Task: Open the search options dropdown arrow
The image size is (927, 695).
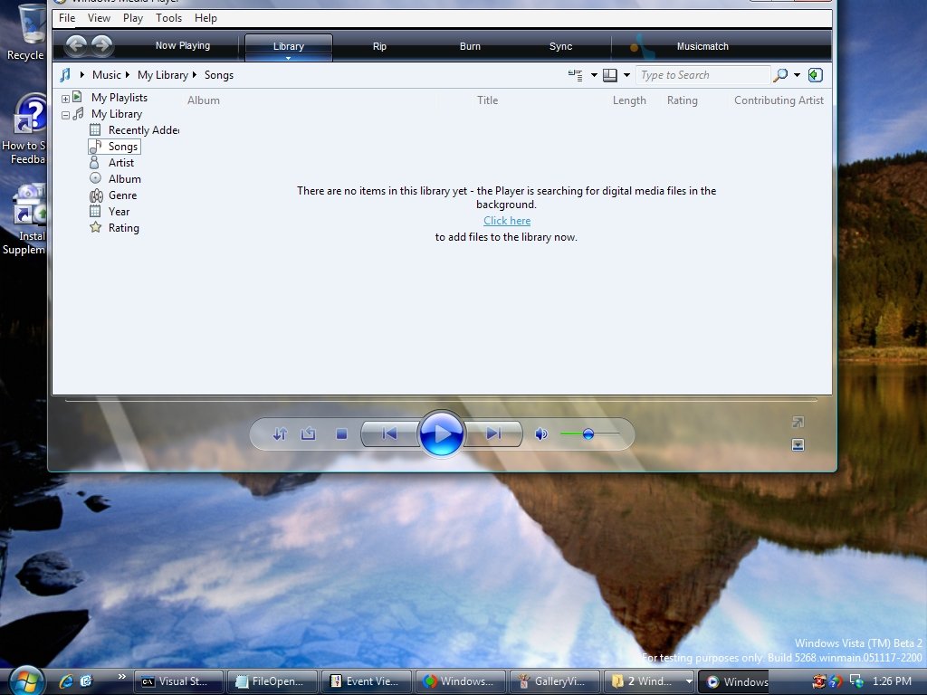Action: tap(797, 75)
